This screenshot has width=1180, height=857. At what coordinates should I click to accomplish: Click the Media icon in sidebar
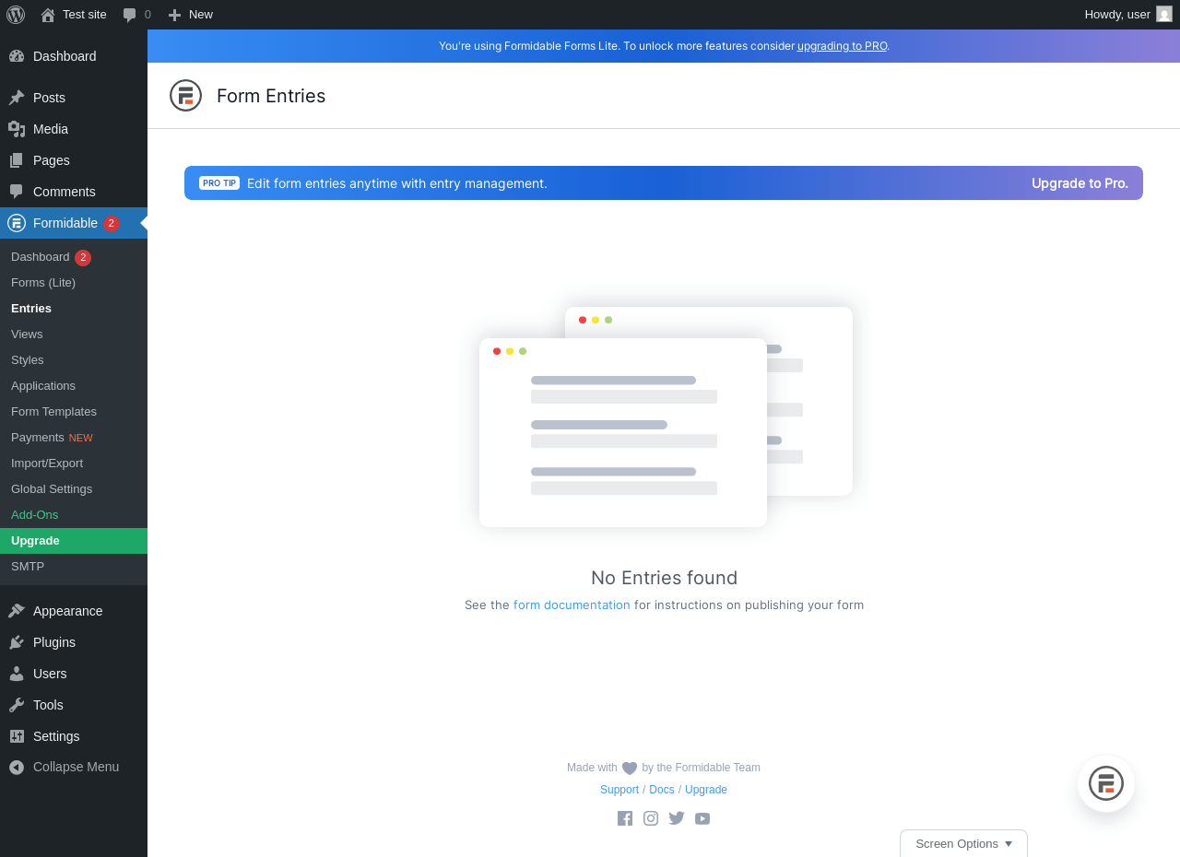pos(17,129)
